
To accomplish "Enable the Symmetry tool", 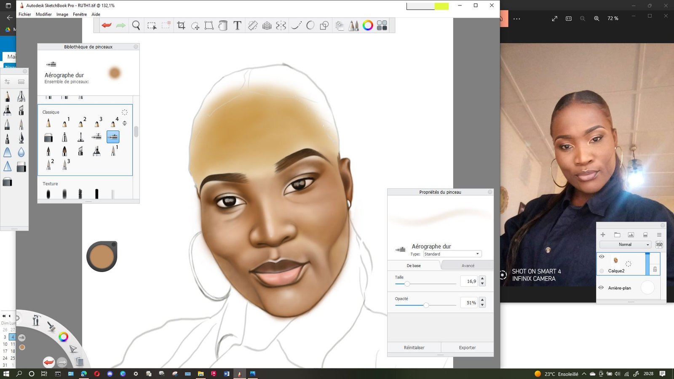I will [x=281, y=26].
